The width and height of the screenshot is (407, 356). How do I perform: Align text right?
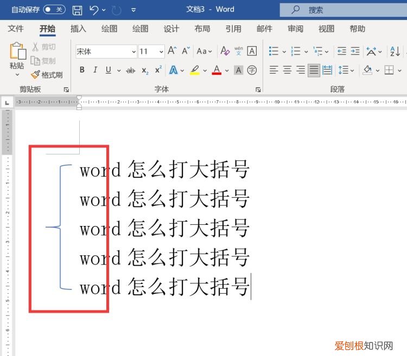[300, 70]
